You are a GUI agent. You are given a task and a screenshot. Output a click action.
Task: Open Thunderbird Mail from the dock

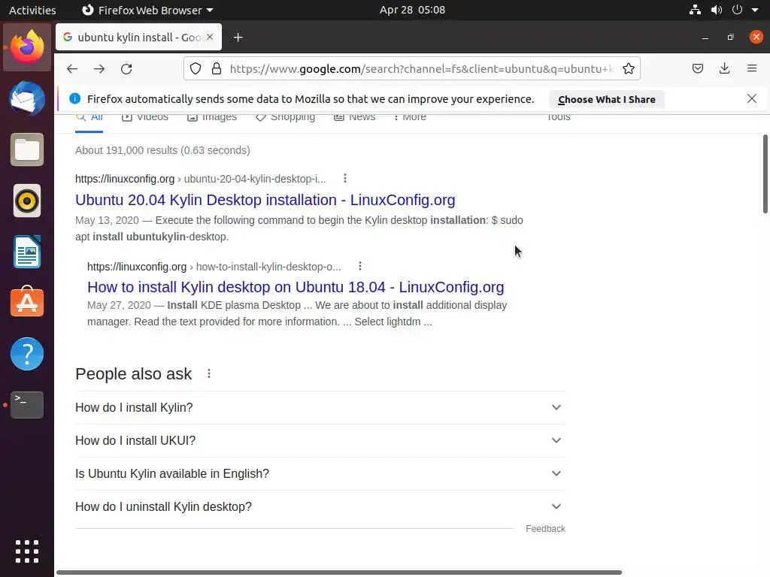27,98
